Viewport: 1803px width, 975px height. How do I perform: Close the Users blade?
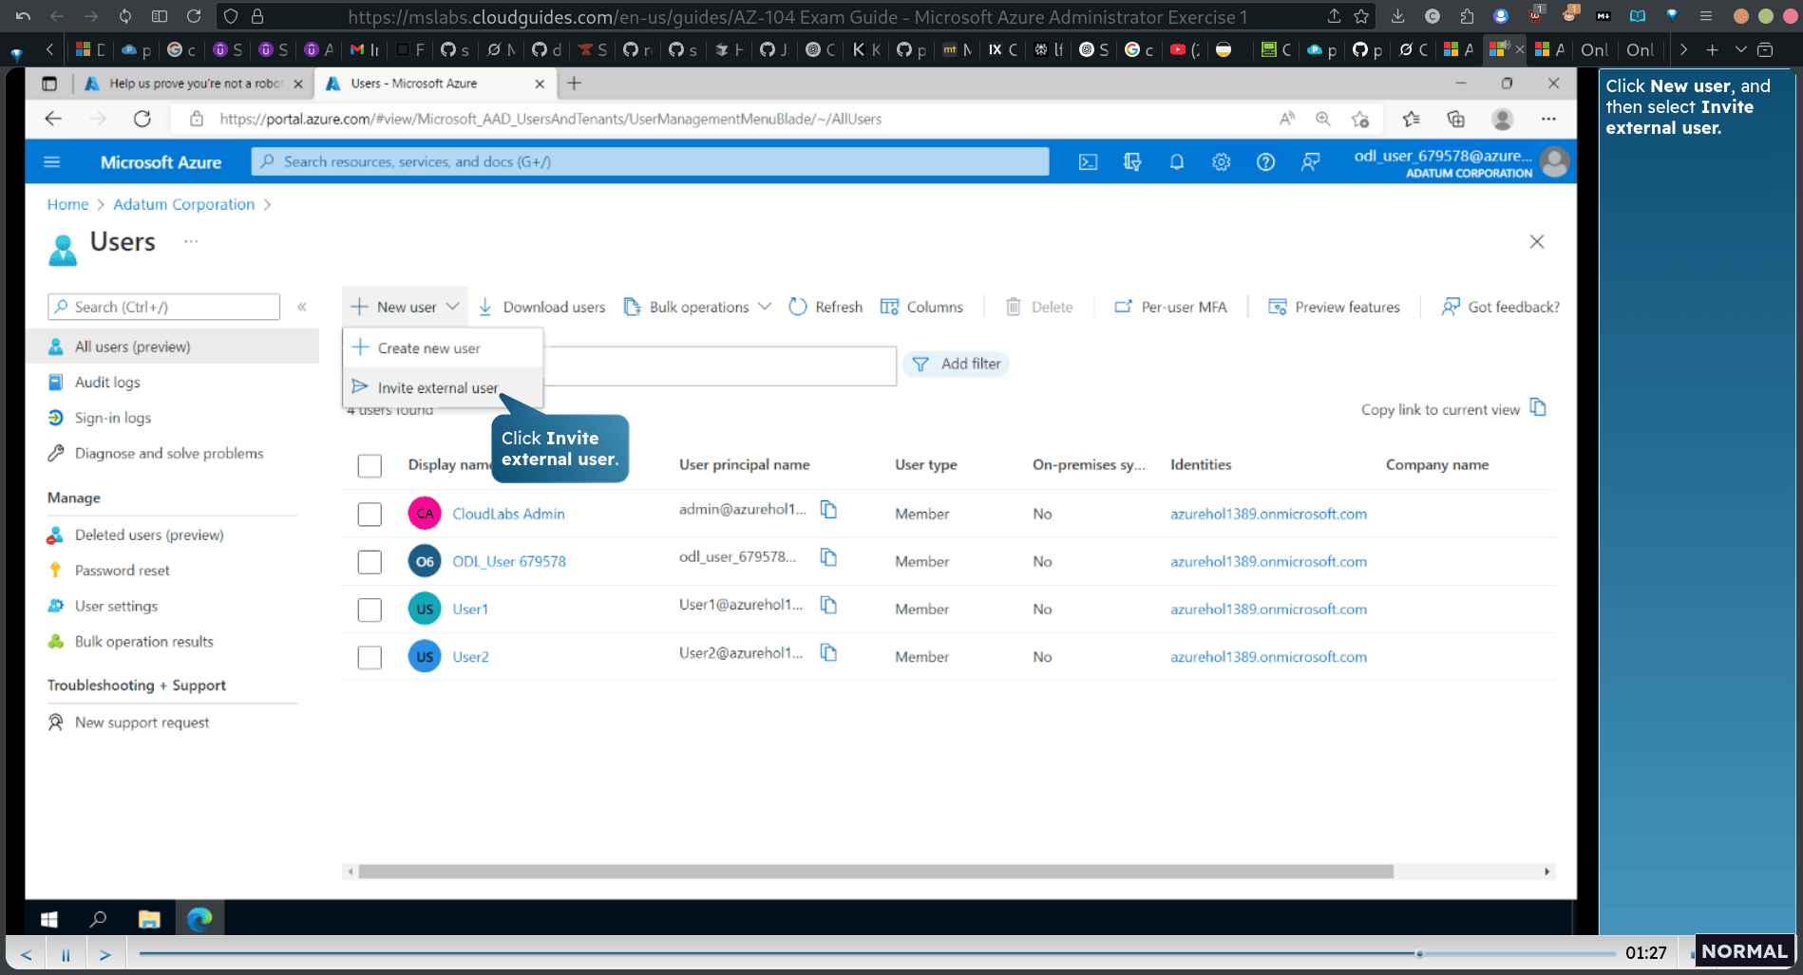[1537, 242]
